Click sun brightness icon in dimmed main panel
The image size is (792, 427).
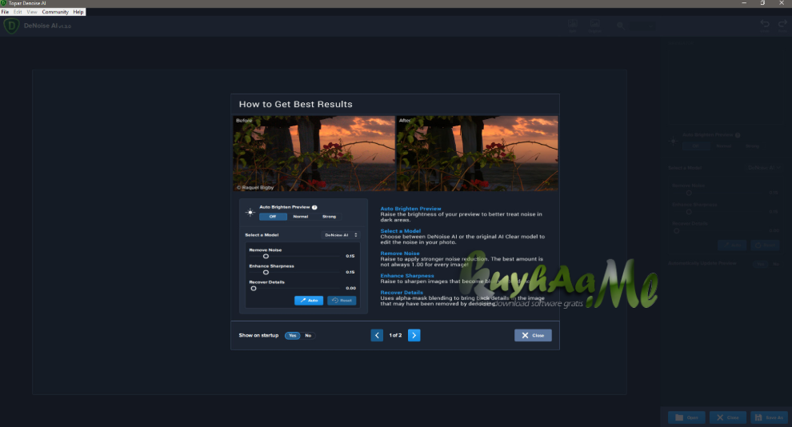click(x=673, y=141)
